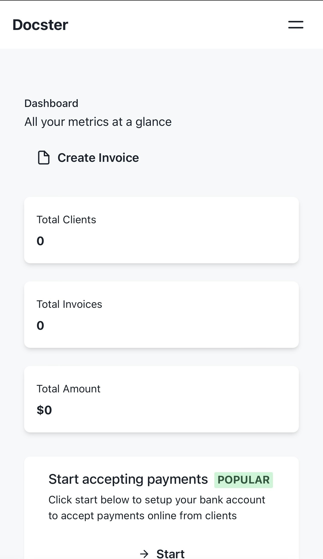
Task: Select the Total Invoices card
Action: click(x=161, y=315)
